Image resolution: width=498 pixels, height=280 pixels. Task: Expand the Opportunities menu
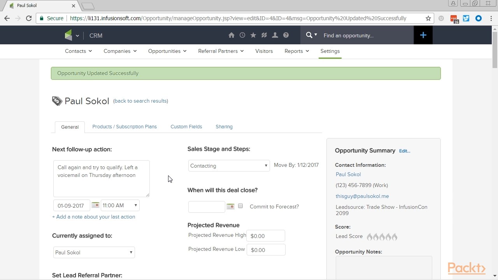point(167,51)
